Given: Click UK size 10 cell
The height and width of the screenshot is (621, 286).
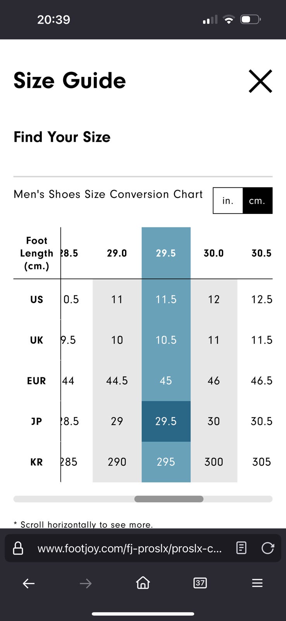Looking at the screenshot, I should coord(117,340).
